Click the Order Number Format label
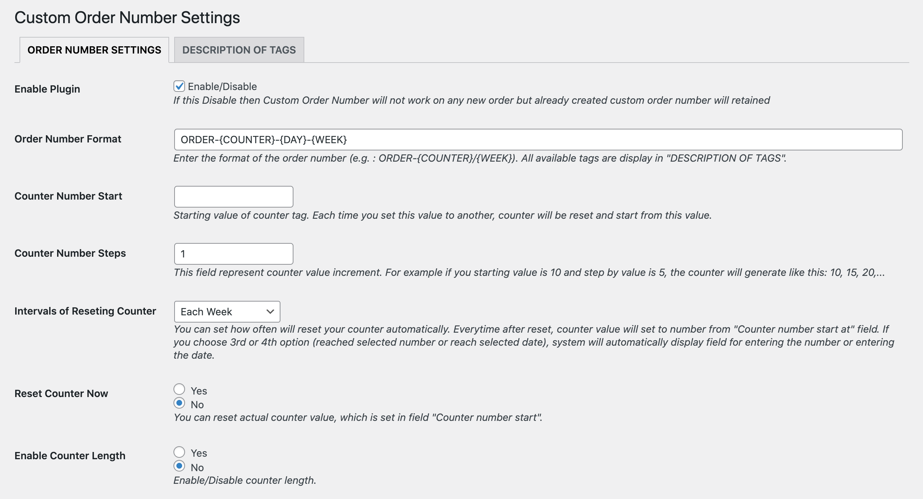 tap(68, 138)
